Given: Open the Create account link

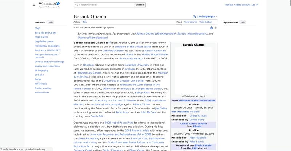Looking at the screenshot, I should click(x=242, y=5).
